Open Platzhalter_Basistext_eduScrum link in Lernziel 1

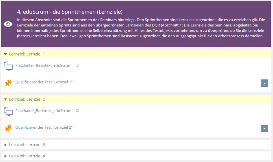click(43, 65)
